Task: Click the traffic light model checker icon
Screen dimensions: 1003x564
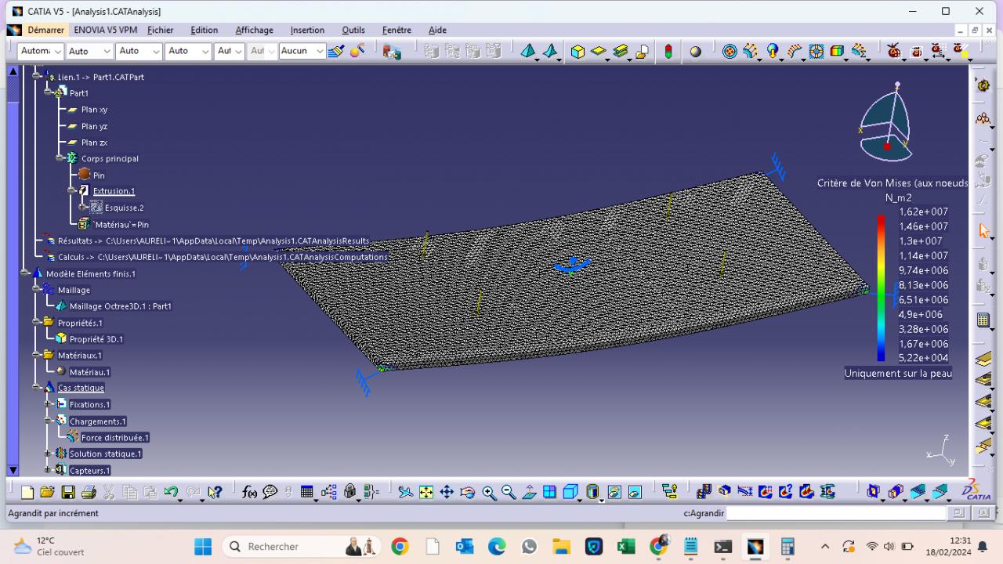Action: [x=668, y=52]
